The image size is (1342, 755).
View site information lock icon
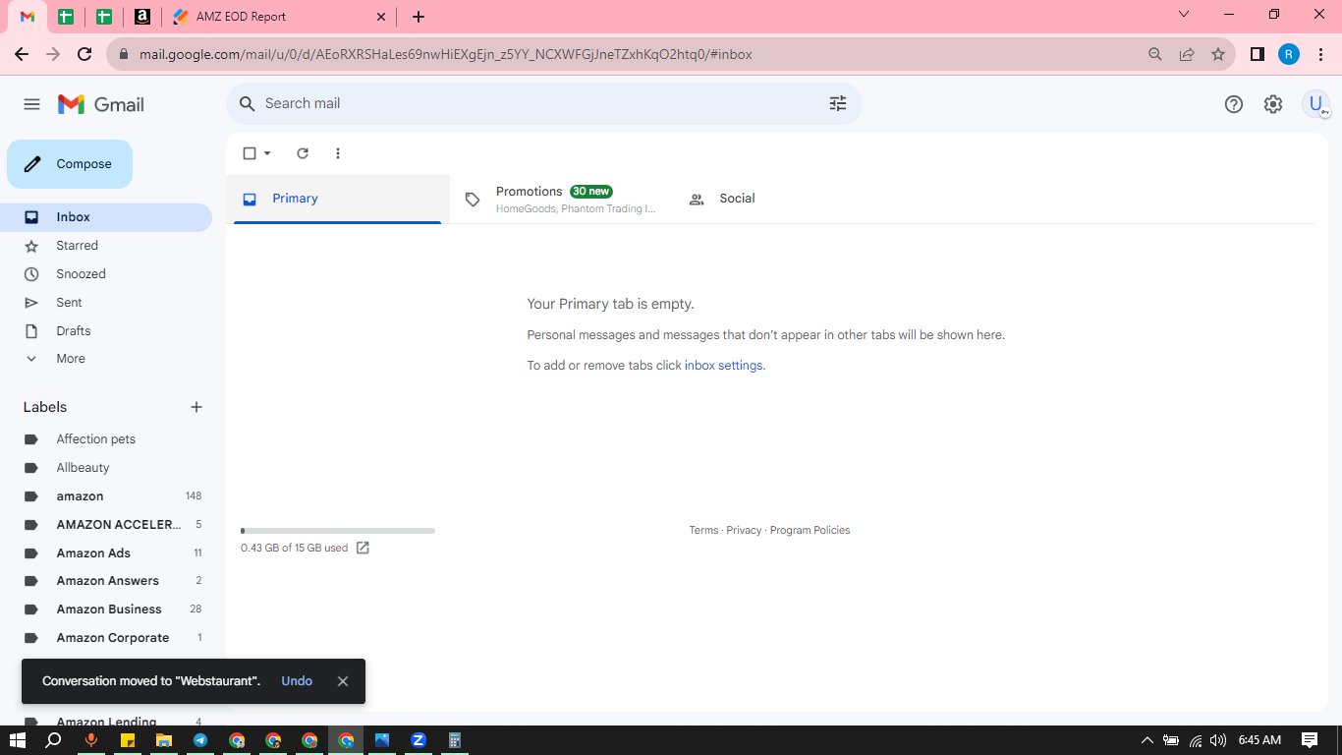[124, 54]
